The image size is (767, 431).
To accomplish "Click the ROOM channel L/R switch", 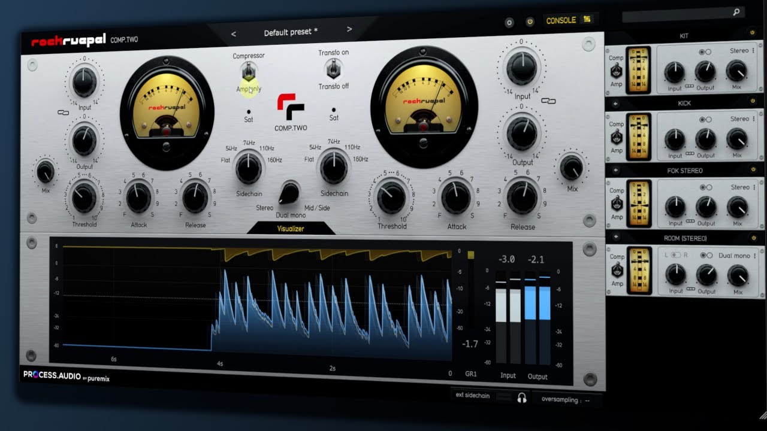I will pos(675,255).
